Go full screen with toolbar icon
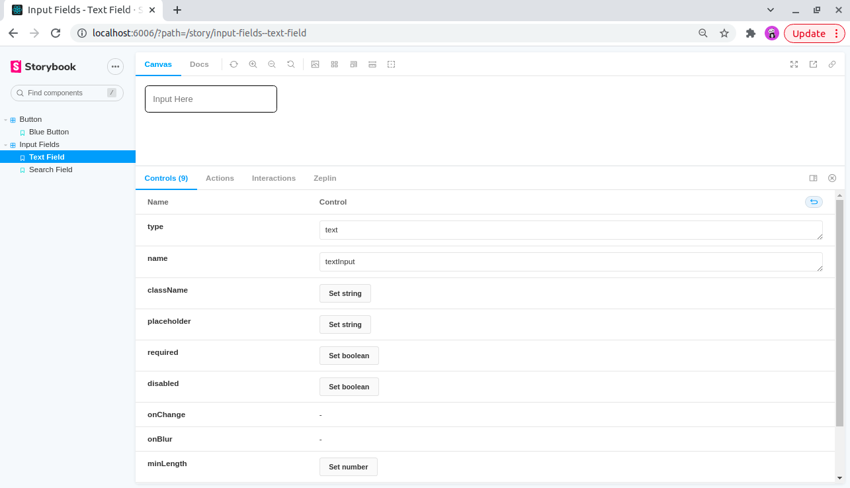850x488 pixels. (794, 64)
